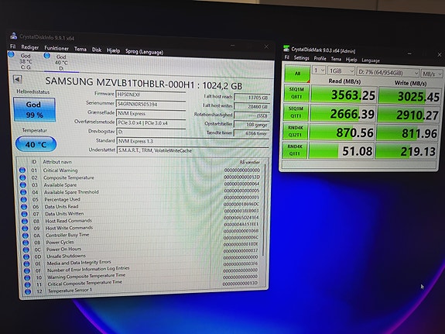Click status icon for Data Units Written
Viewport: 445px width, 334px height.
[x=25, y=214]
